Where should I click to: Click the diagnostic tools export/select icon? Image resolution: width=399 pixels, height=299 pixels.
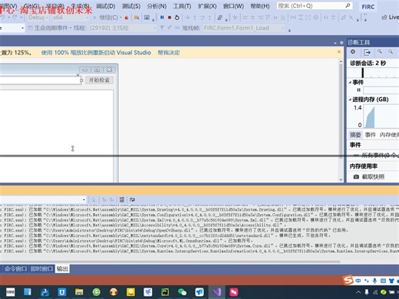367,52
